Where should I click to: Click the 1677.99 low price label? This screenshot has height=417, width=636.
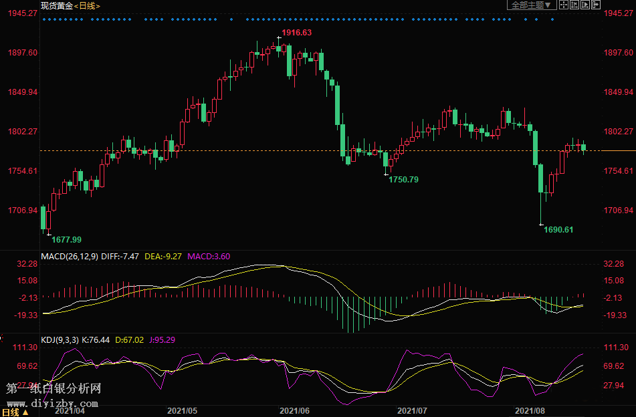coord(67,239)
